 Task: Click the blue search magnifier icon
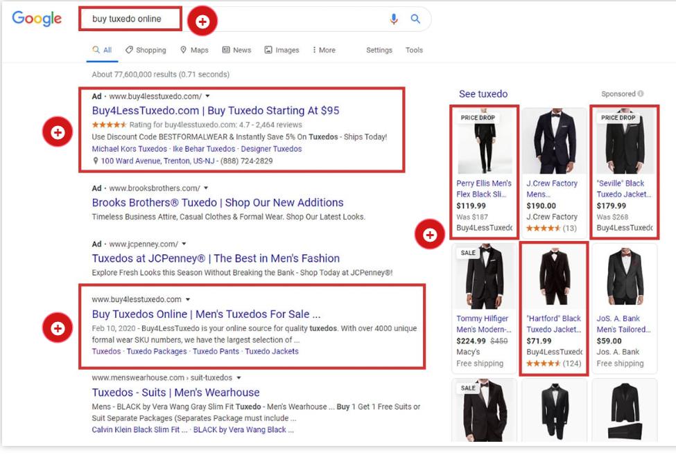(415, 19)
